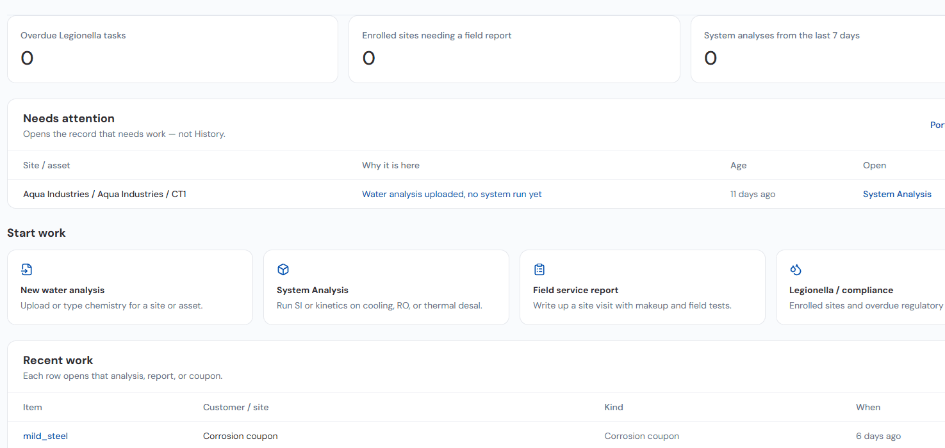
Task: Open the Overdue Legionella tasks card
Action: [172, 49]
